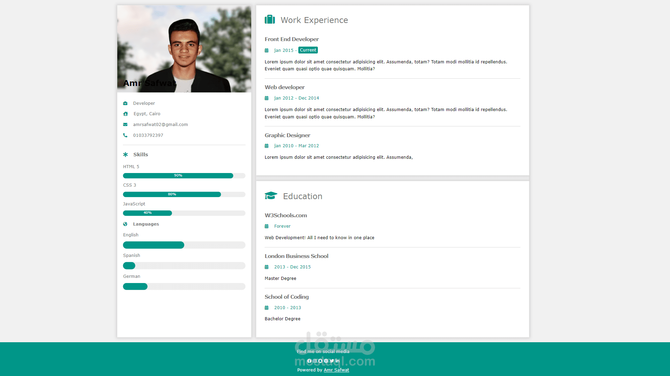The width and height of the screenshot is (670, 376).
Task: Click the Amr Safwat name over photo
Action: pyautogui.click(x=150, y=83)
